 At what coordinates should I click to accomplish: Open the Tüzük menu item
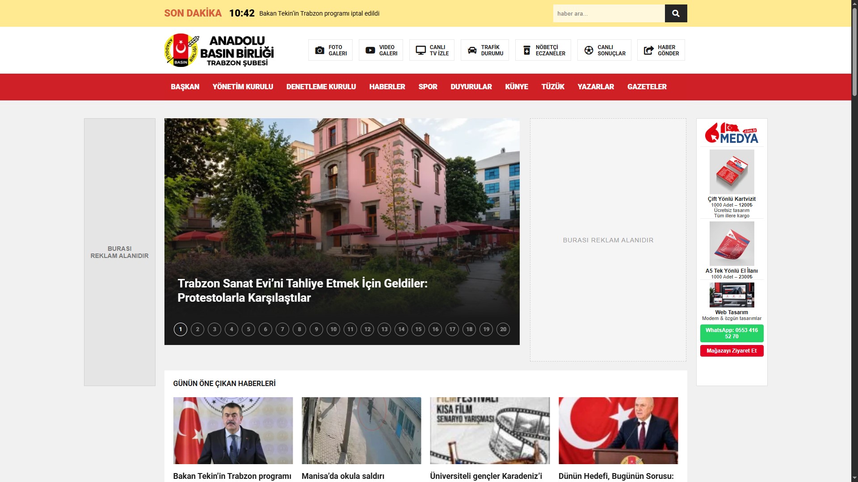coord(553,87)
